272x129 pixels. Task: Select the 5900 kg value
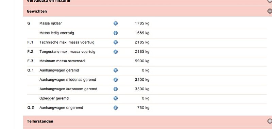[142, 61]
